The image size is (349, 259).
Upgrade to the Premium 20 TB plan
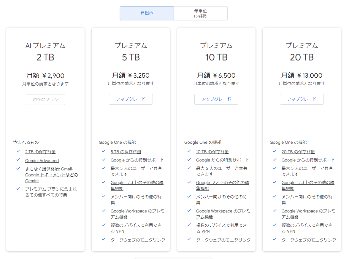coord(302,99)
